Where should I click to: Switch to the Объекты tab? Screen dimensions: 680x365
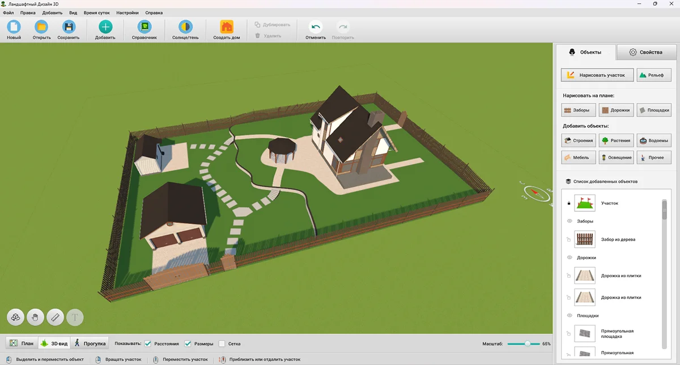[x=585, y=52]
